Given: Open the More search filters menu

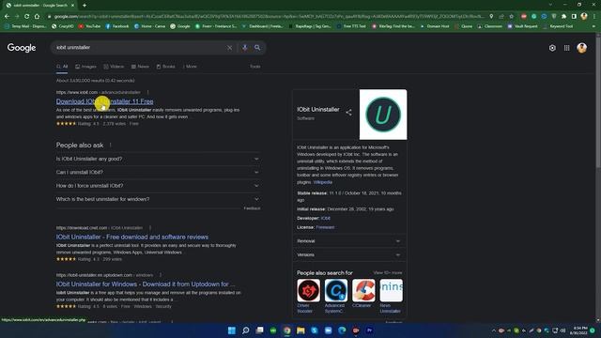Looking at the screenshot, I should [x=190, y=67].
